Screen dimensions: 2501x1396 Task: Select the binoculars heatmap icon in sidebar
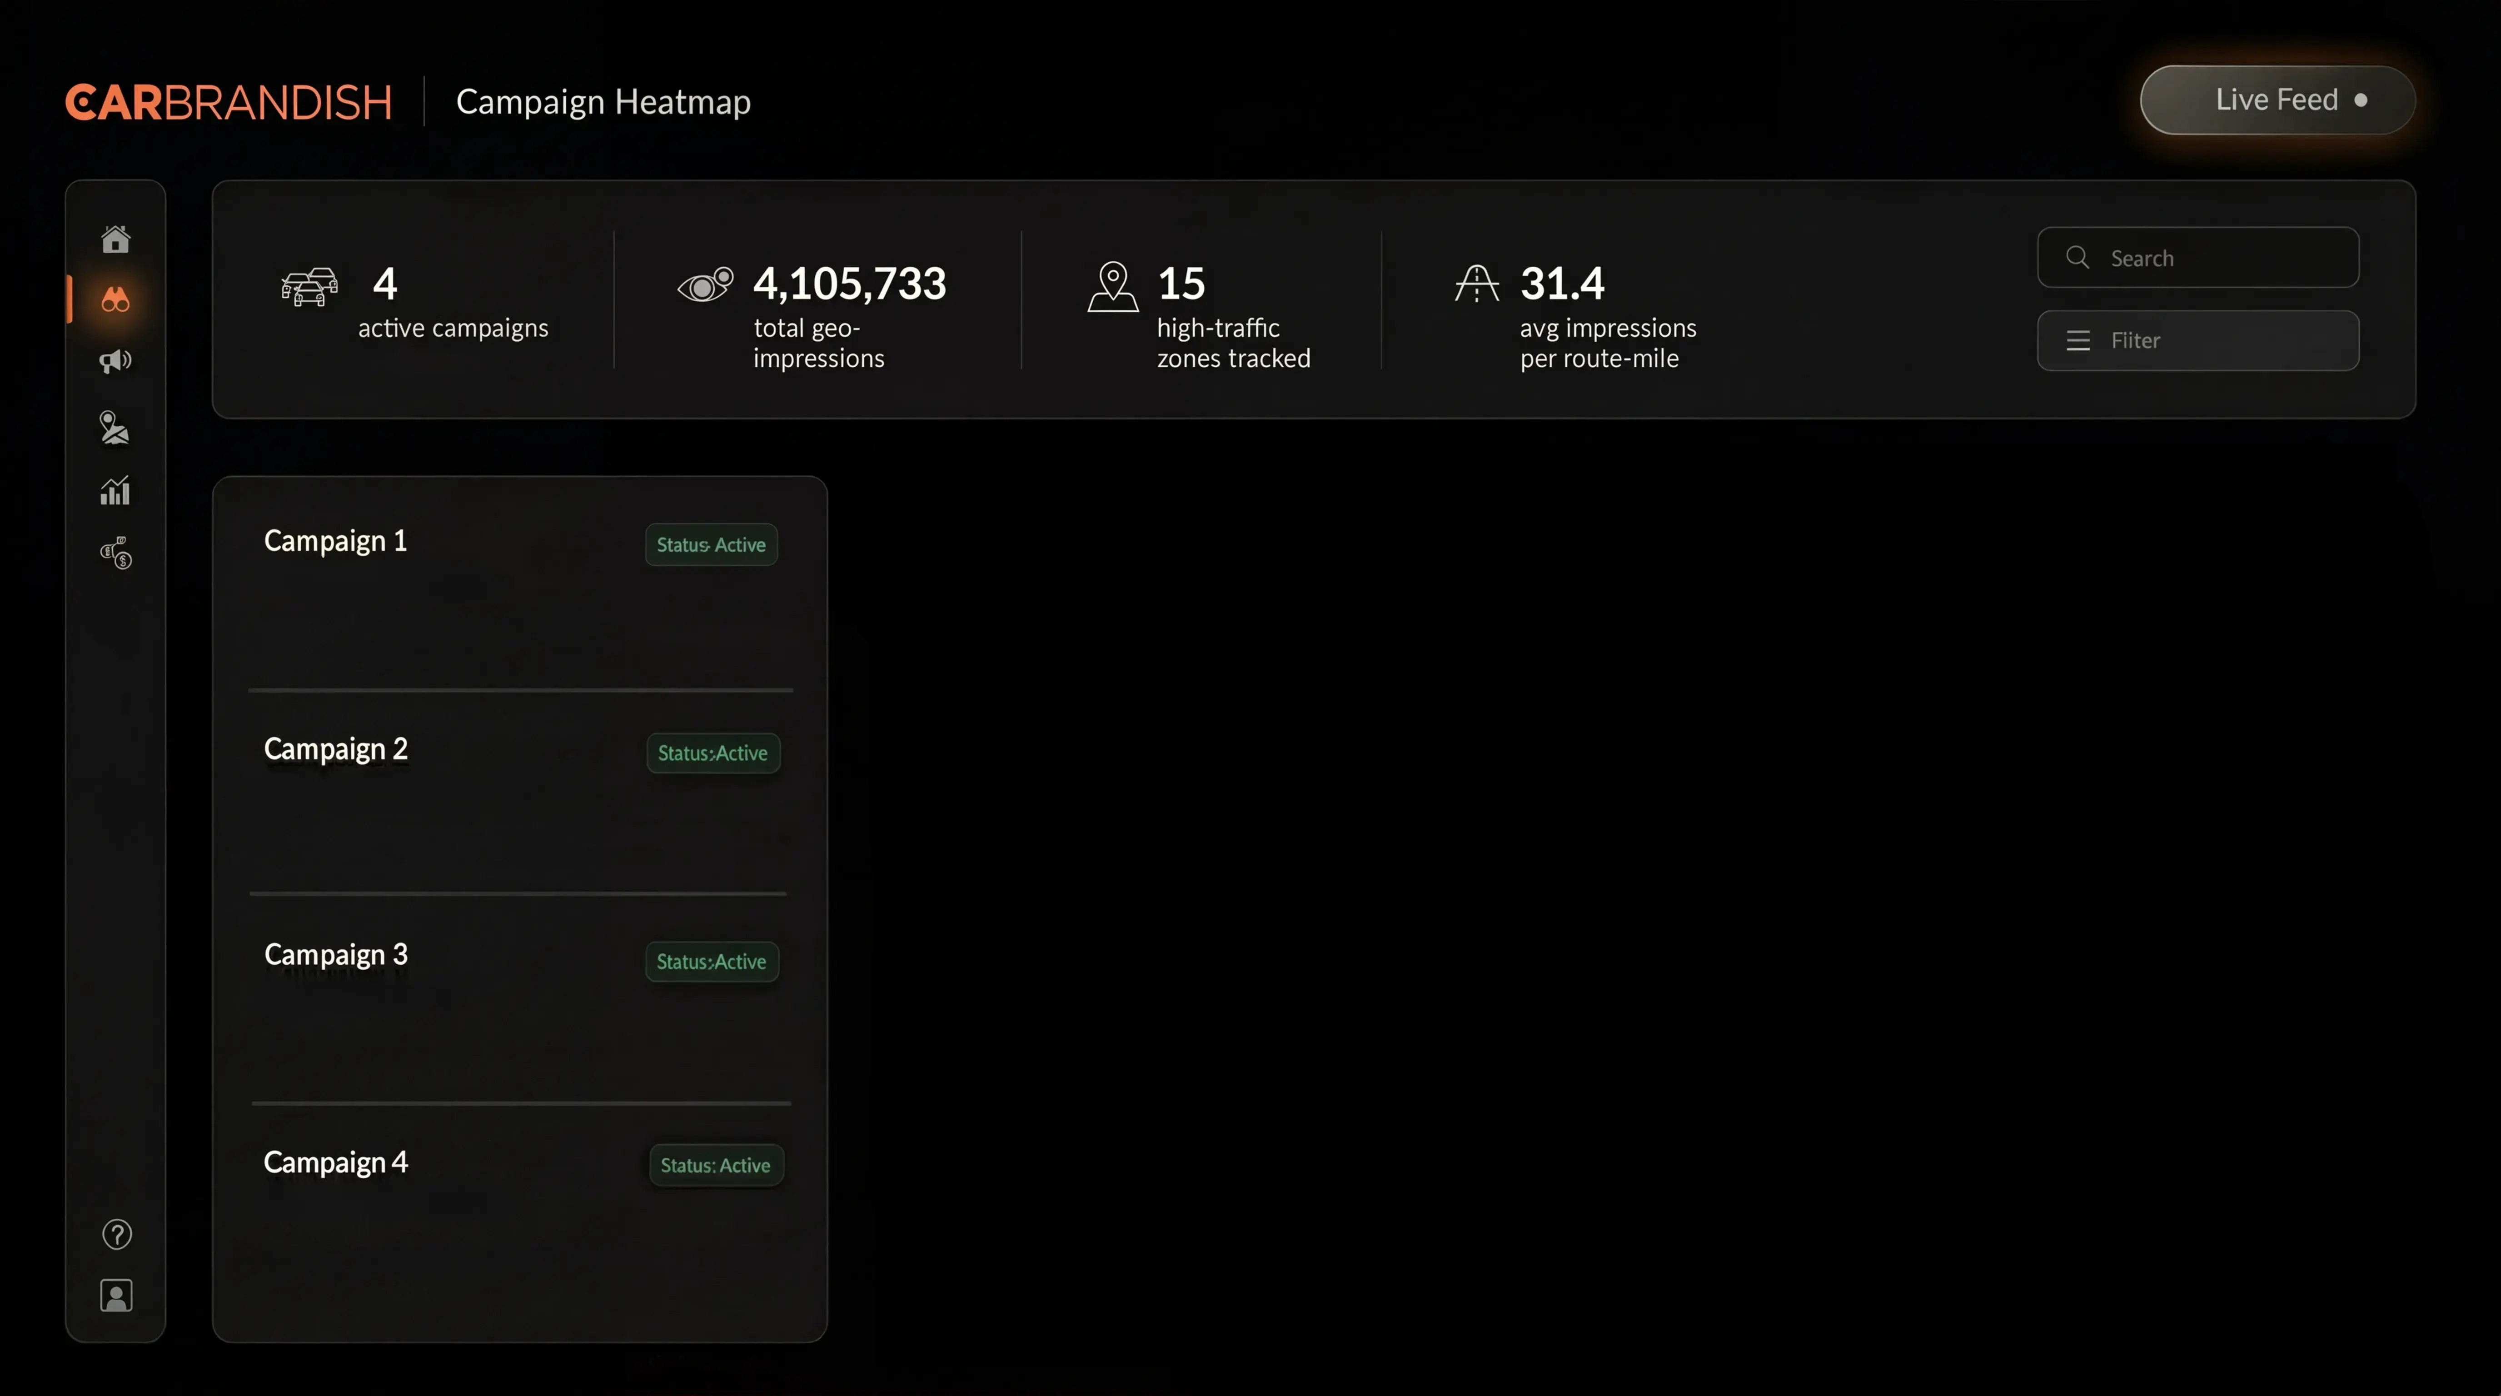[x=115, y=300]
